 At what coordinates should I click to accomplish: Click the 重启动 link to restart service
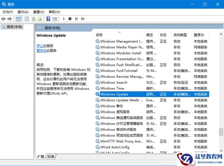coord(41,51)
